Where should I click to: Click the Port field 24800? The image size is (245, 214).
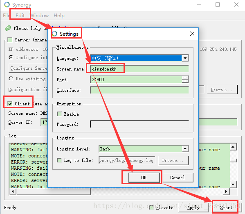(x=136, y=80)
